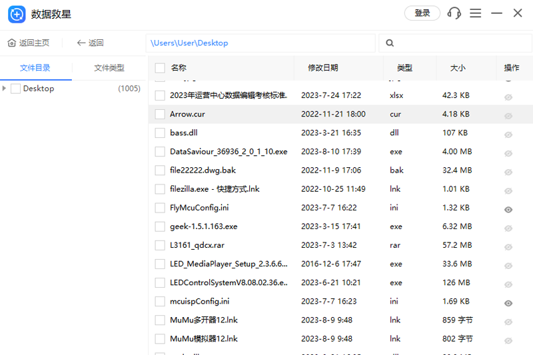
Task: Preview FlyMcuConfig.ini with eye icon
Action: (x=508, y=209)
